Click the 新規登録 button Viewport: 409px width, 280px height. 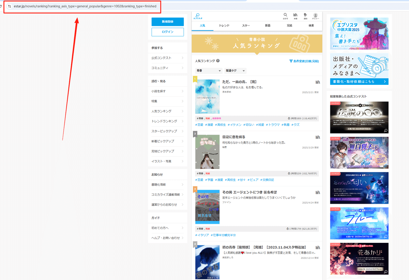tap(168, 22)
